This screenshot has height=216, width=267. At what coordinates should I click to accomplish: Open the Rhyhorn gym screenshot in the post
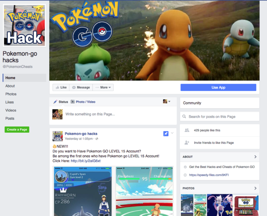83,191
